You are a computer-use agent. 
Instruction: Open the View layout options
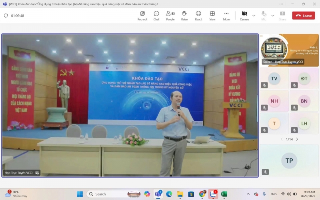tap(212, 15)
